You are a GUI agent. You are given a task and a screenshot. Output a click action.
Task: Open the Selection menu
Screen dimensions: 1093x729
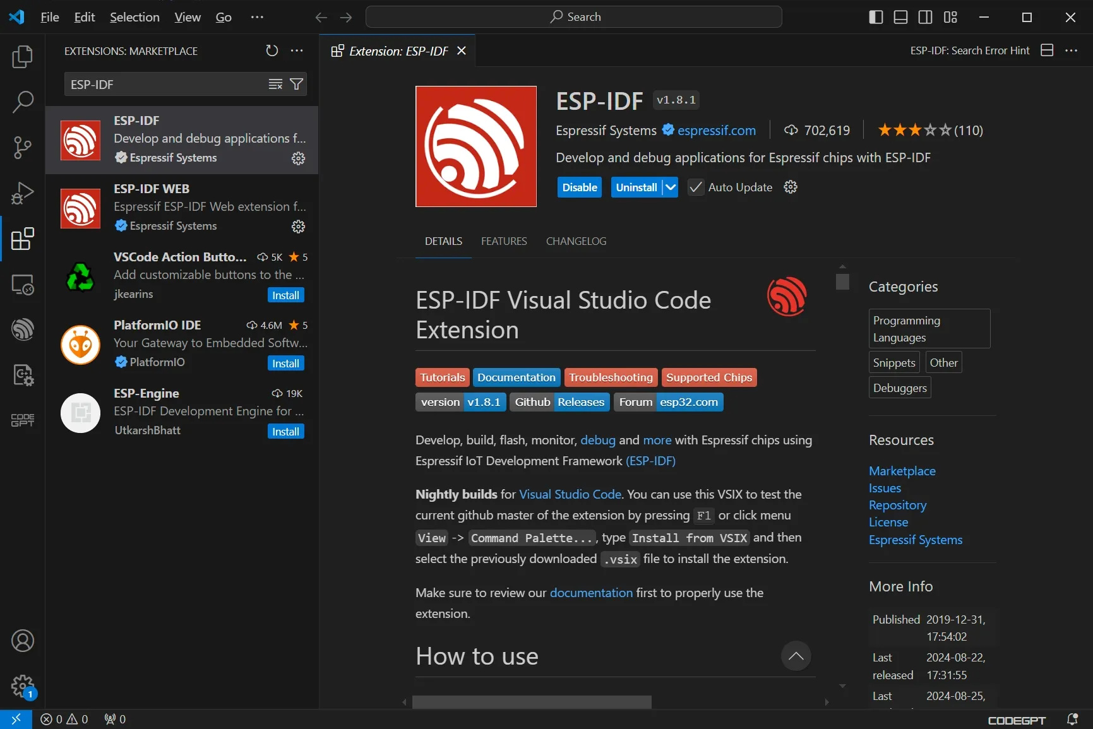click(134, 17)
